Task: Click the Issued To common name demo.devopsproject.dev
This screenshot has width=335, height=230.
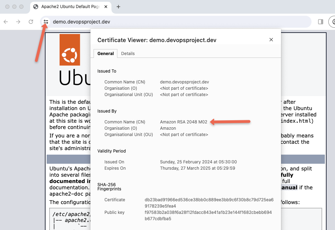Action: (x=184, y=82)
